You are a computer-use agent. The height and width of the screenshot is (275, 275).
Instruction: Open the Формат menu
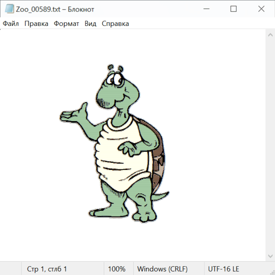pos(66,24)
